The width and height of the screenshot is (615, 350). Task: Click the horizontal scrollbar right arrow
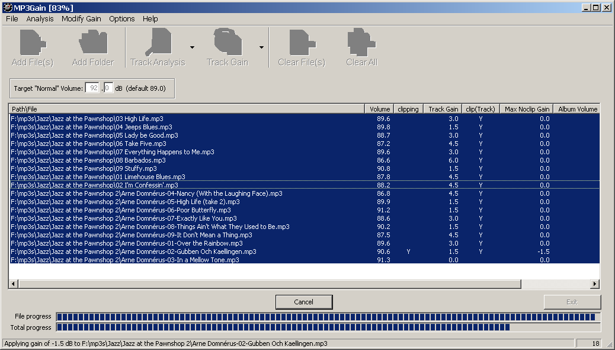tap(595, 284)
